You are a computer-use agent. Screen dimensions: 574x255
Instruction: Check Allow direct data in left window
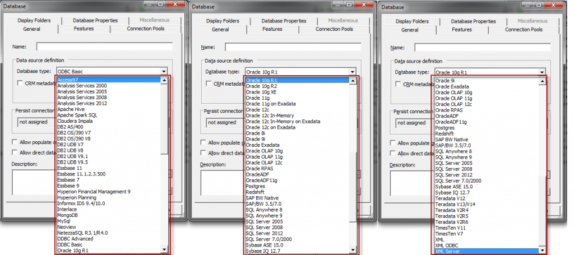click(x=15, y=152)
